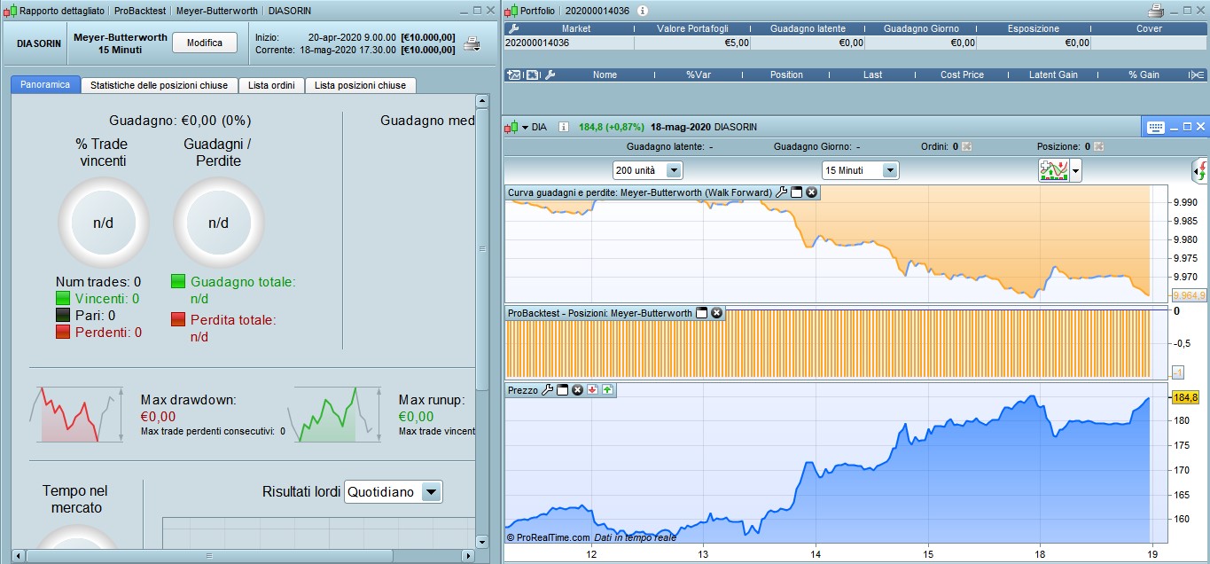Click the report's horizontal scroll right arrow

[470, 556]
